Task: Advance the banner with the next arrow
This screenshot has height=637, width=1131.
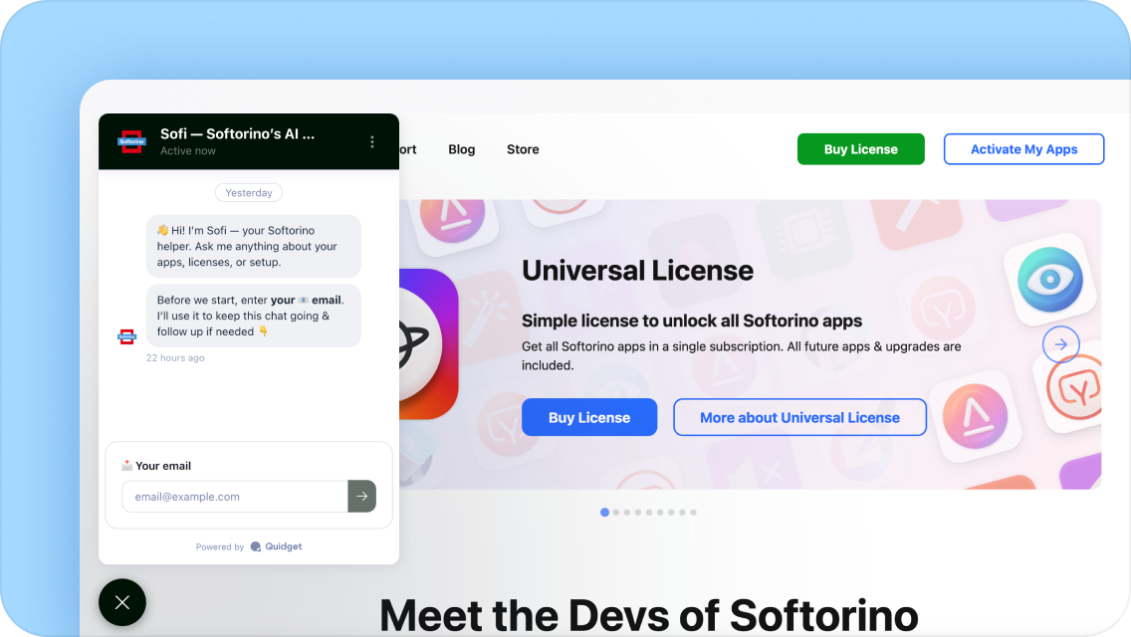Action: [x=1060, y=344]
